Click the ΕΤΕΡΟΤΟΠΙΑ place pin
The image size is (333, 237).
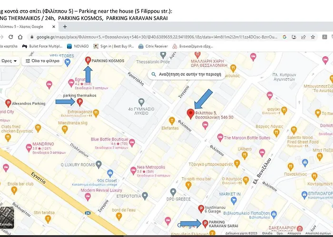click(x=145, y=196)
